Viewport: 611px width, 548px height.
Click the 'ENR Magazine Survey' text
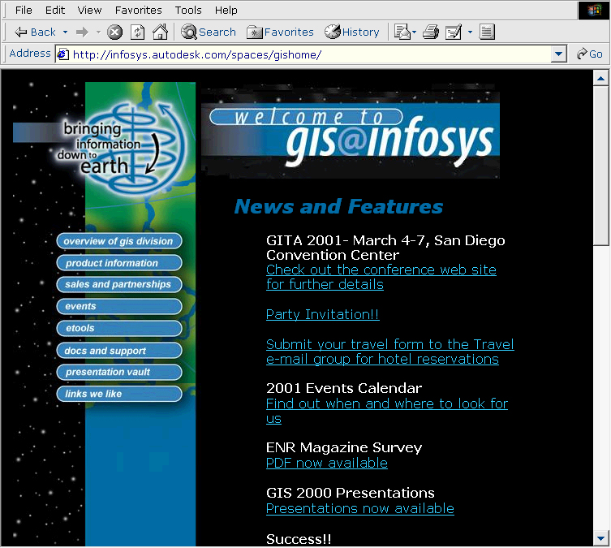344,447
